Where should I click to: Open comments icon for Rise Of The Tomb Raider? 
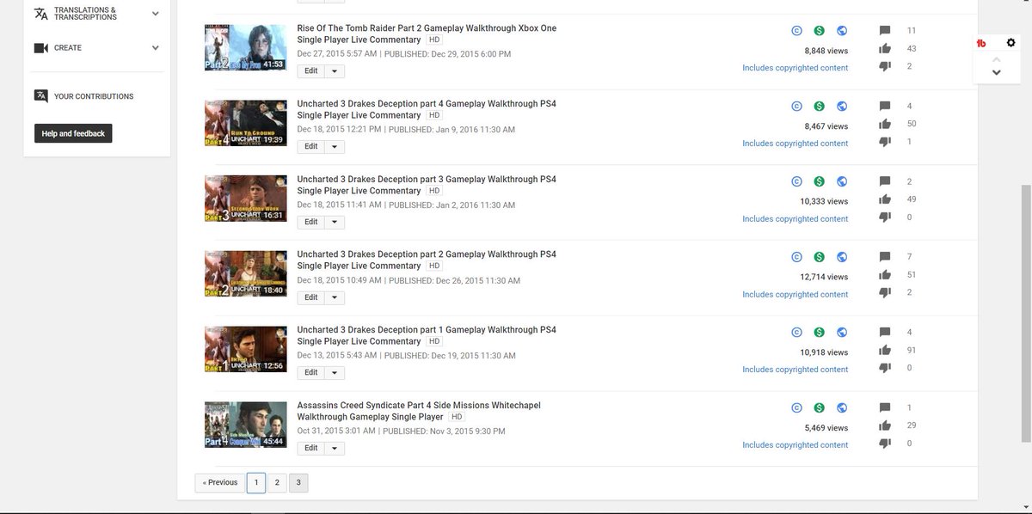coord(885,31)
